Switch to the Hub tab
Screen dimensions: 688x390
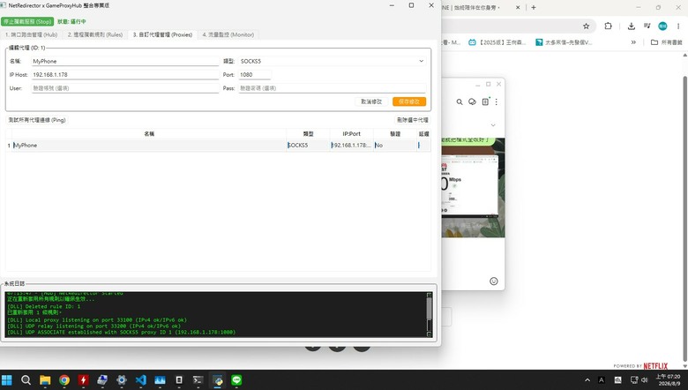click(x=32, y=34)
